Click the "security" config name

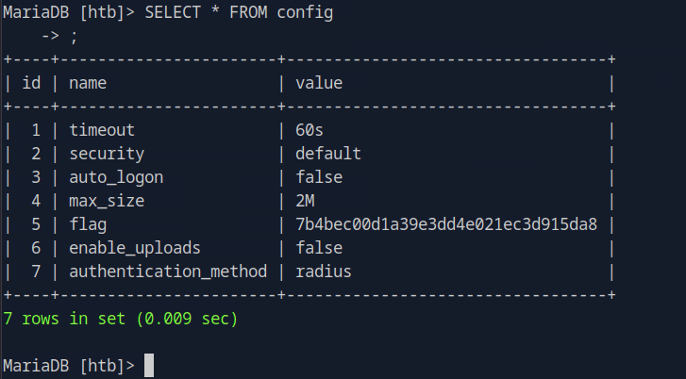[x=107, y=154]
